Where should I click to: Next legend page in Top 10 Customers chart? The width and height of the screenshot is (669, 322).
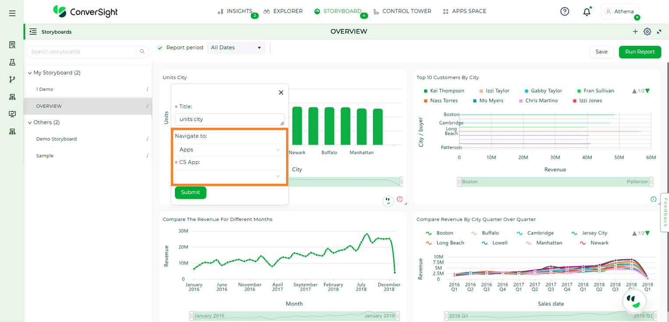(x=648, y=91)
